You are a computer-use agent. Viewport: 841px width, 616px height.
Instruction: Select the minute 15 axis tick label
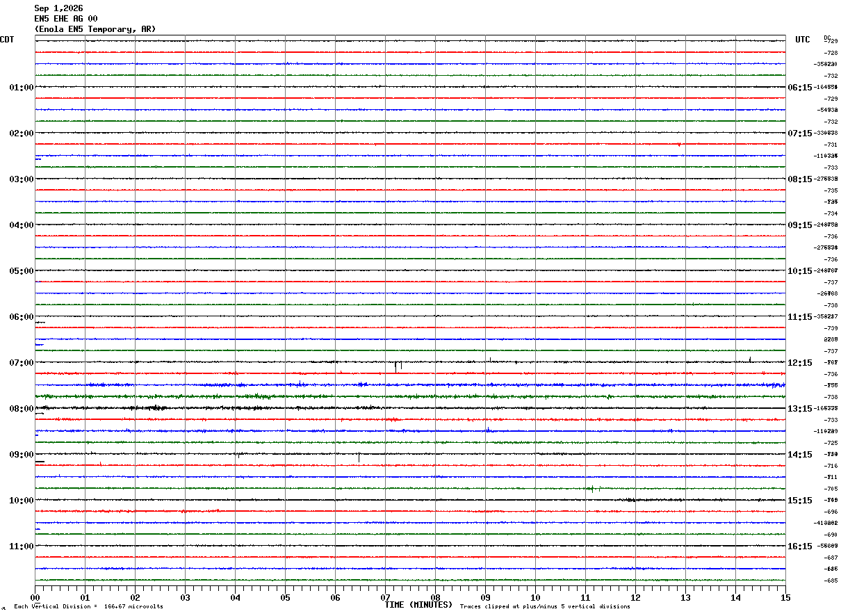(785, 598)
